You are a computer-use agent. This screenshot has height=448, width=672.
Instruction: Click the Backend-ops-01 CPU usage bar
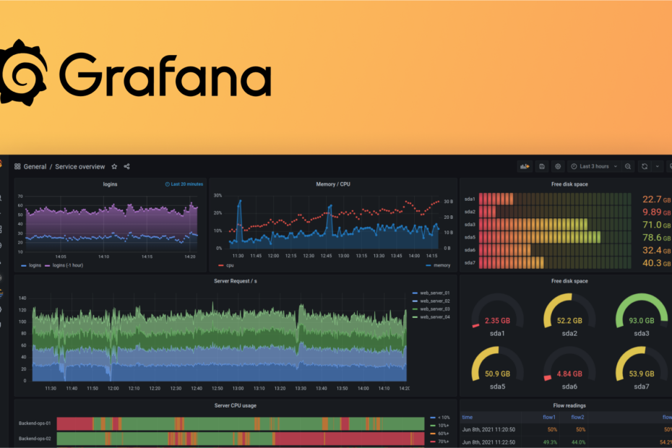click(x=241, y=423)
